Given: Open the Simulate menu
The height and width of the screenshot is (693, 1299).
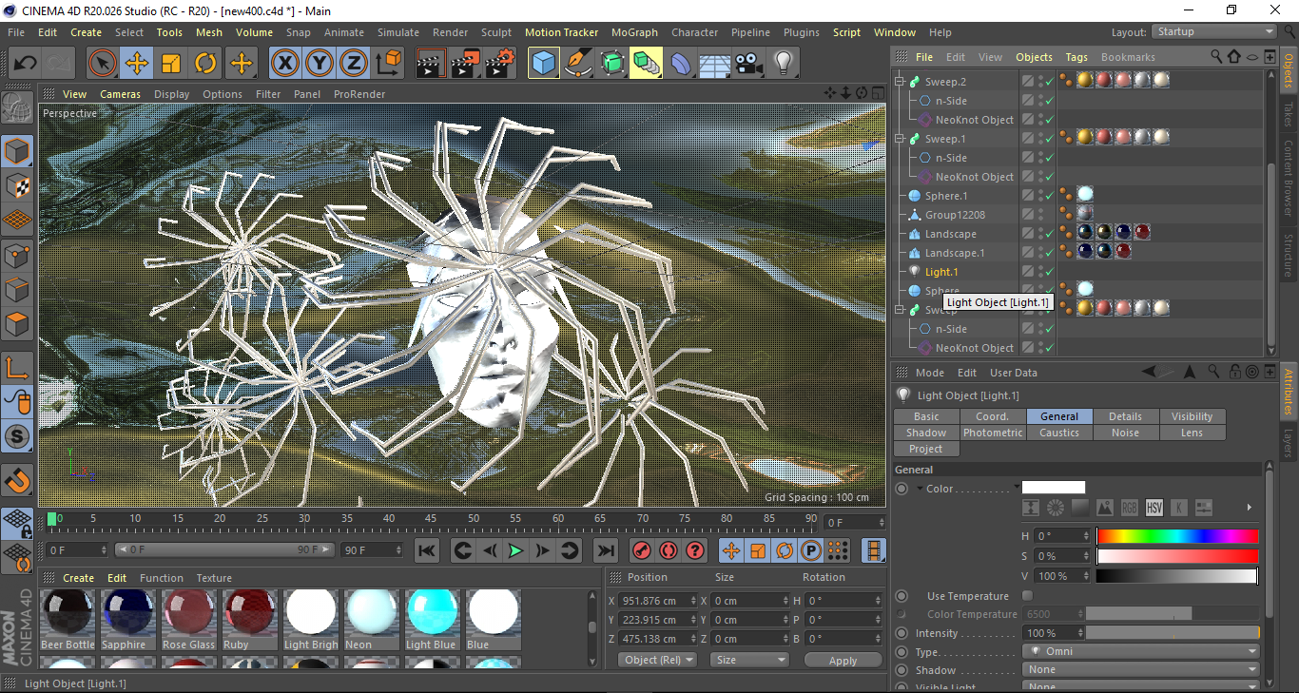Looking at the screenshot, I should click(x=397, y=32).
